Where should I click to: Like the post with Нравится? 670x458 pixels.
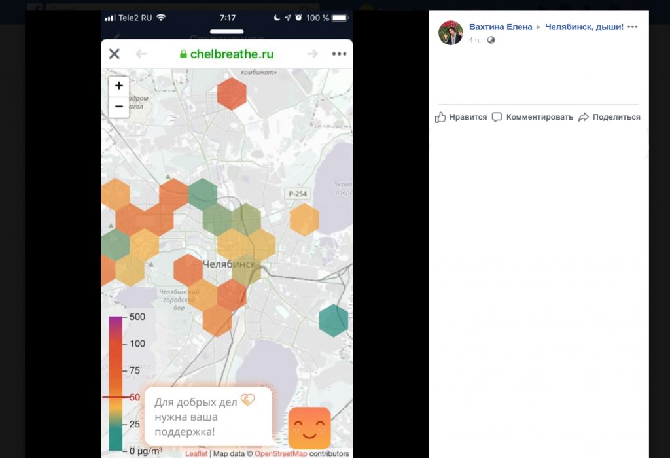coord(461,117)
